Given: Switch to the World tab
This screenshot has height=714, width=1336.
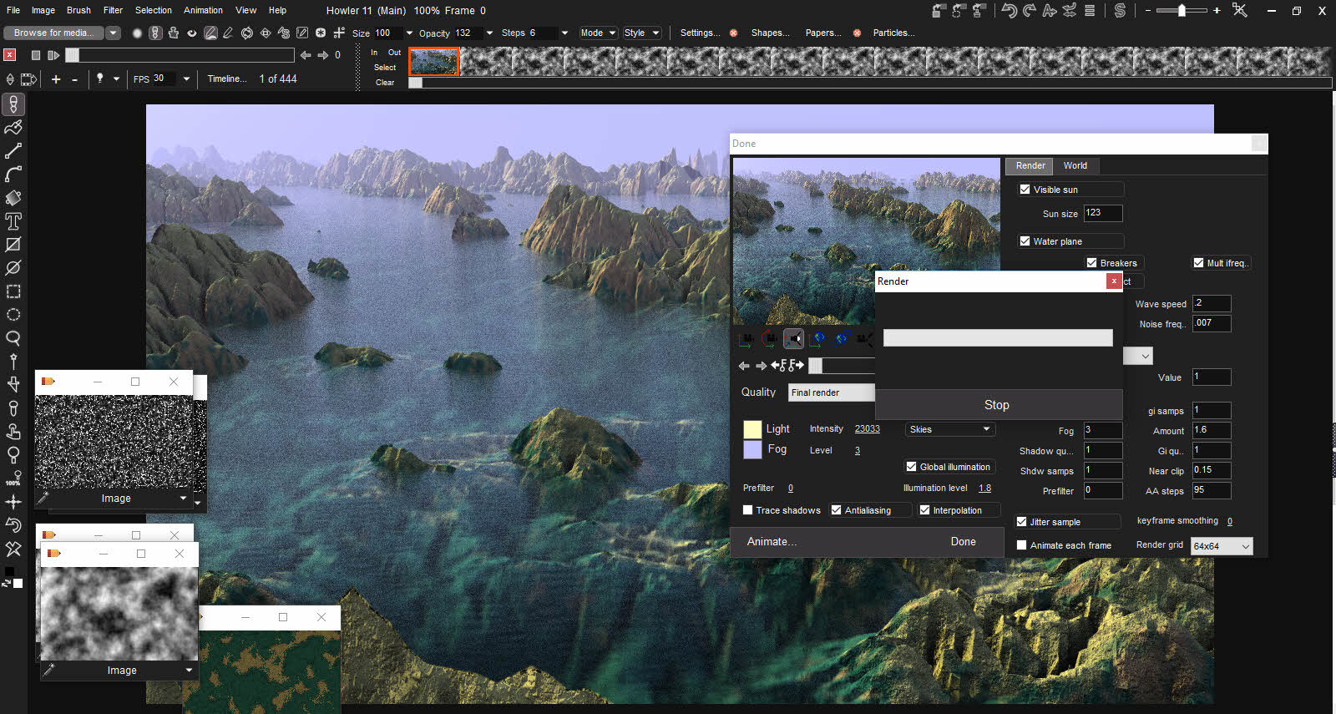Looking at the screenshot, I should (x=1075, y=165).
